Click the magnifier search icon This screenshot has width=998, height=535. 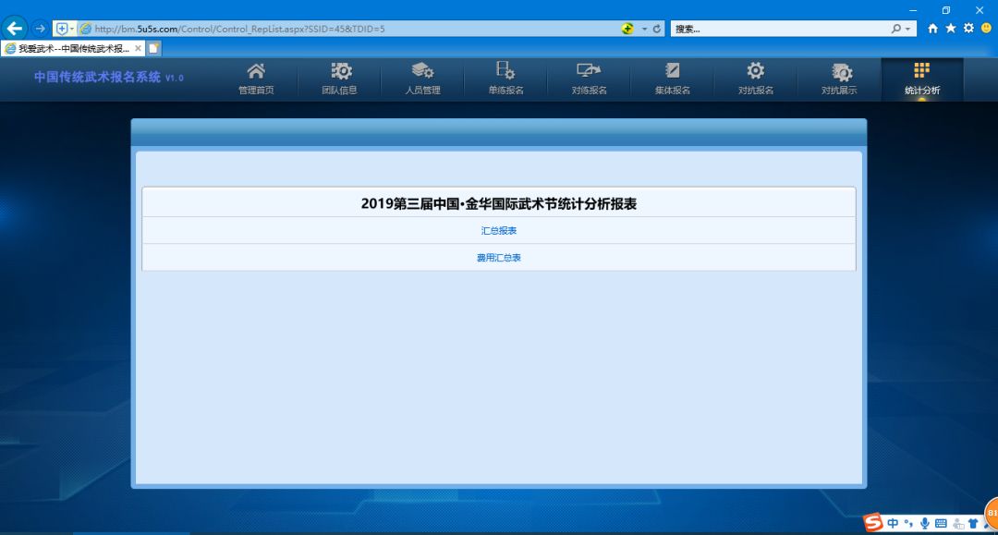point(896,29)
